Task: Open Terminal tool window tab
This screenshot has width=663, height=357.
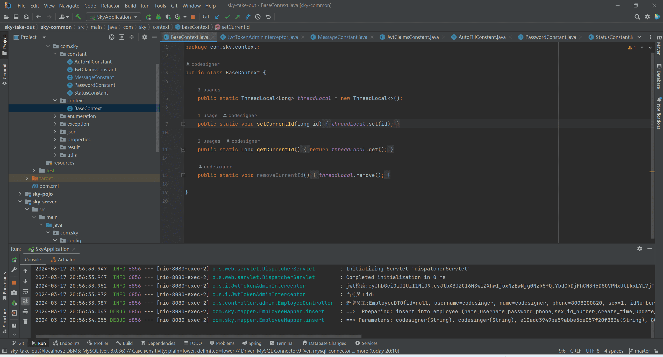Action: click(x=282, y=343)
